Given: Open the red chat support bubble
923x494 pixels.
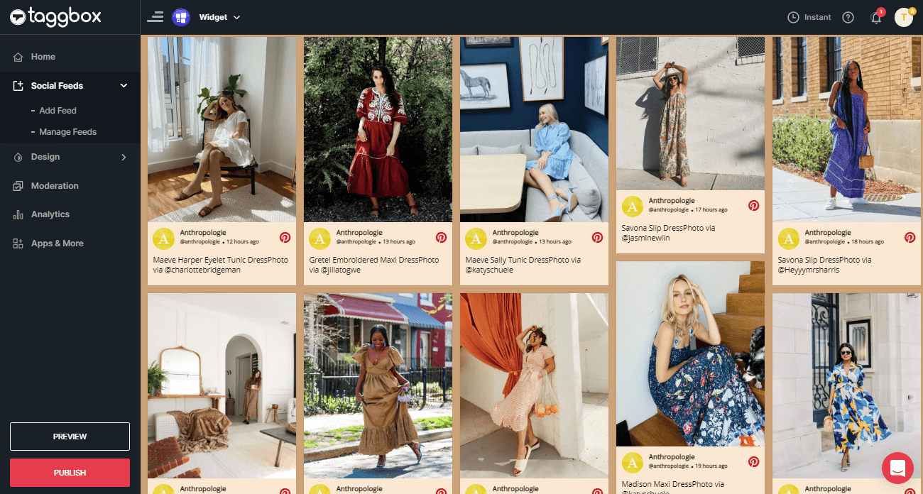Looking at the screenshot, I should pos(897,468).
